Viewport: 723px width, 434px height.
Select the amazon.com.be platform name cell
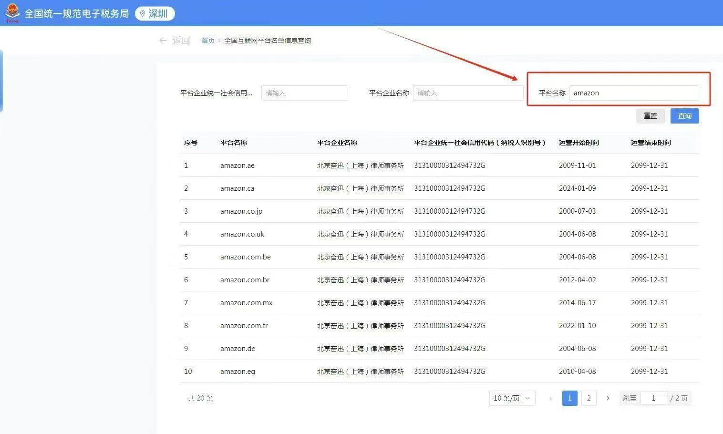(246, 257)
